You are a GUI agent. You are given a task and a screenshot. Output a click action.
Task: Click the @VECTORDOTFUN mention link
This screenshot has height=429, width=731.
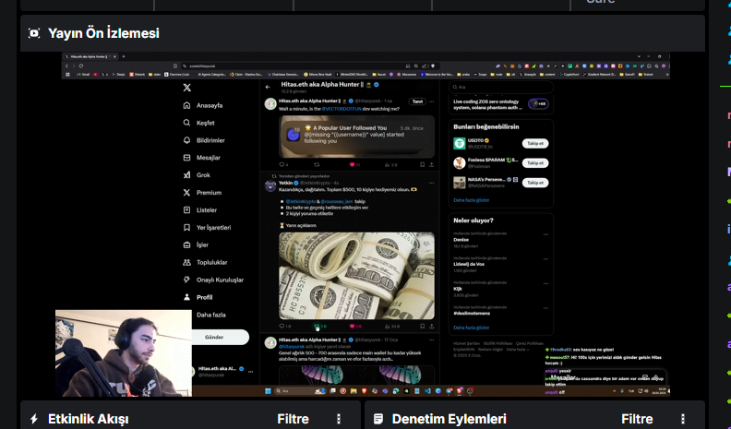click(x=342, y=109)
